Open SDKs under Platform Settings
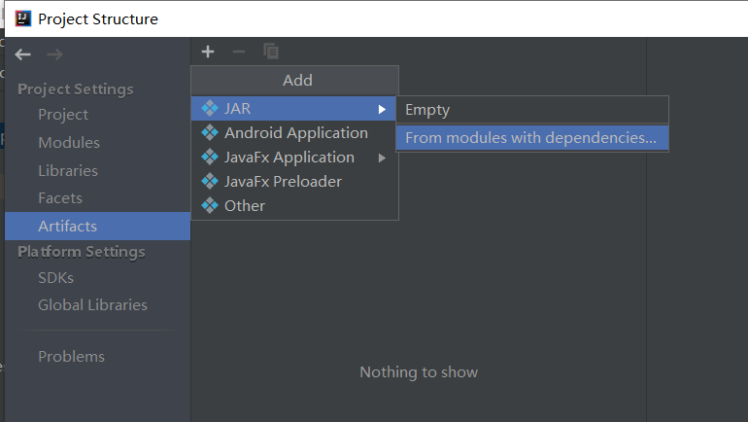Image resolution: width=748 pixels, height=422 pixels. [55, 278]
